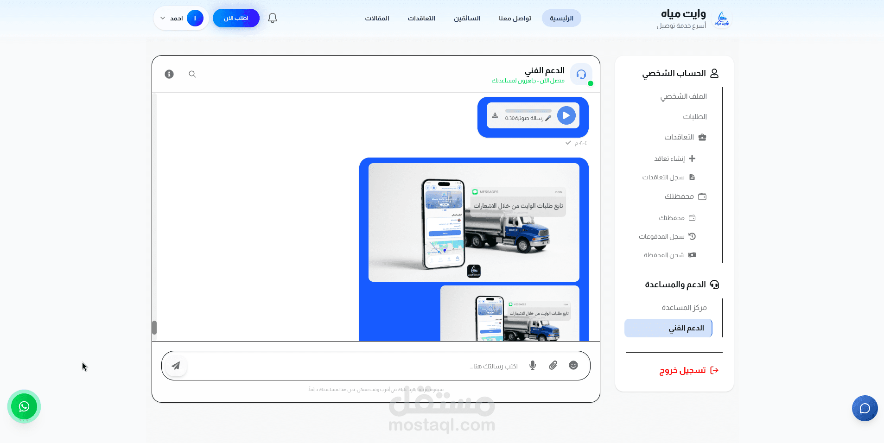Select إنشاء تعاقد in sidebar
Viewport: 884px width, 443px height.
pos(674,158)
